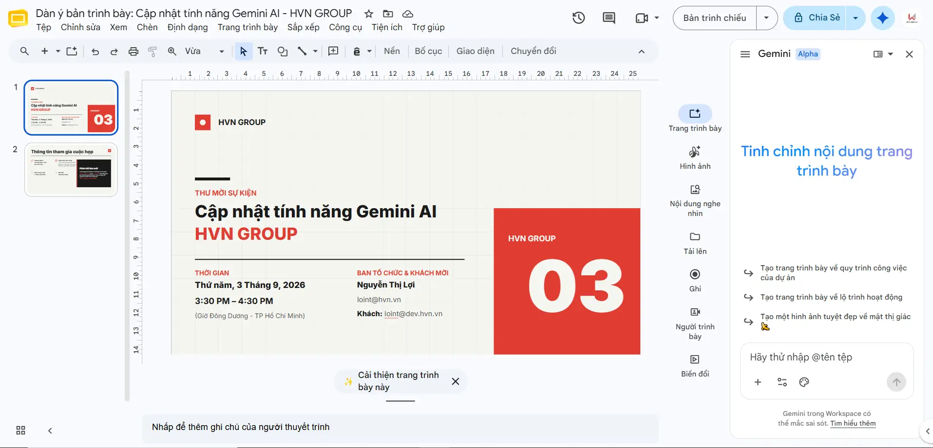Image resolution: width=933 pixels, height=448 pixels.
Task: Collapse the slide filmstrip panel
Action: click(50, 430)
